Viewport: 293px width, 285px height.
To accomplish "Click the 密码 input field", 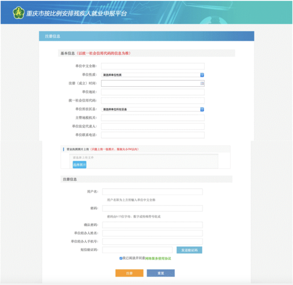I will coord(152,208).
